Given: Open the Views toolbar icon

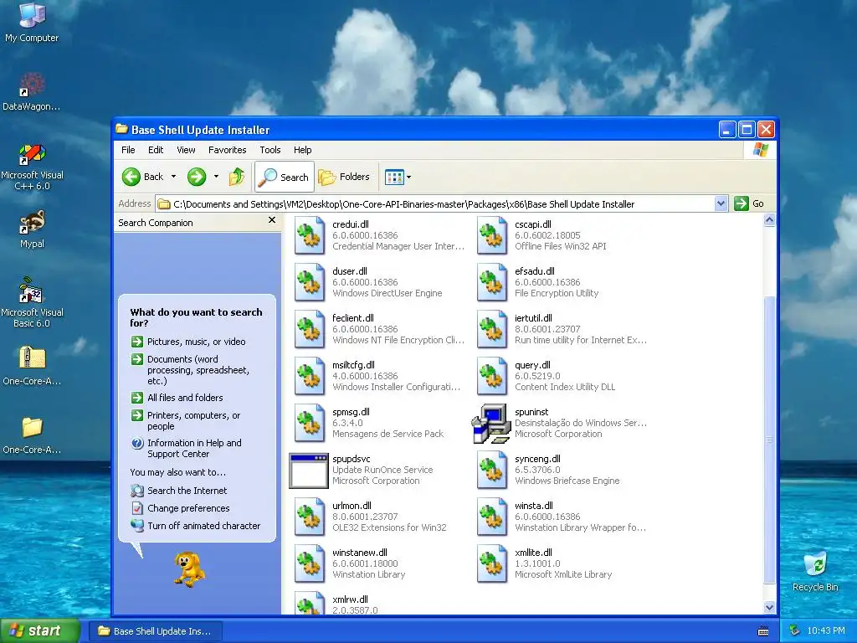Looking at the screenshot, I should pos(394,177).
